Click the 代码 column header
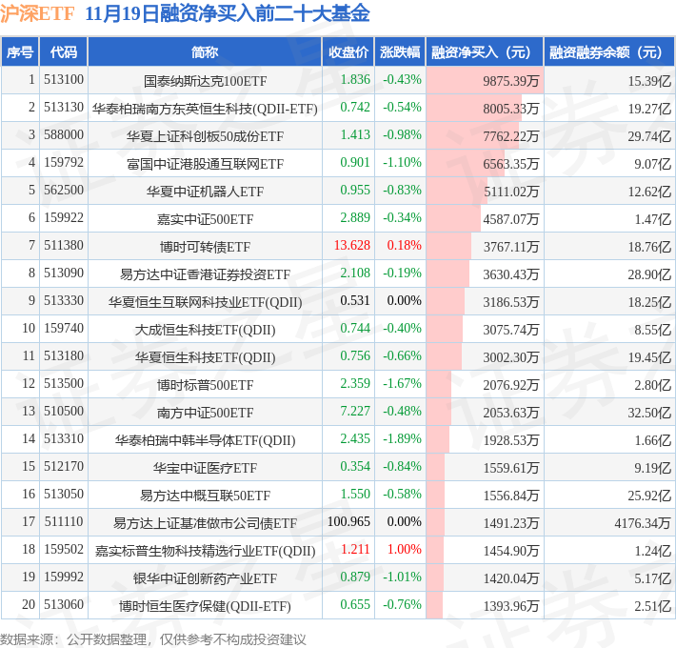 click(64, 52)
